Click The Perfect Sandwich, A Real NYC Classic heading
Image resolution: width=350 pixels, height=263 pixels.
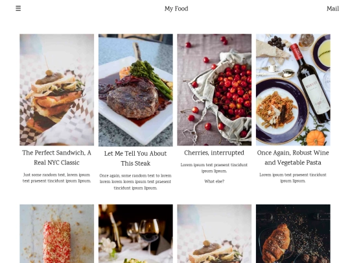click(x=56, y=158)
